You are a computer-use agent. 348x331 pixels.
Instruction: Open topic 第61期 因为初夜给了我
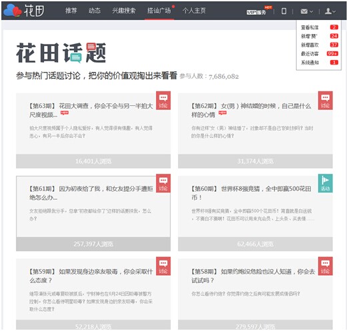pos(91,193)
